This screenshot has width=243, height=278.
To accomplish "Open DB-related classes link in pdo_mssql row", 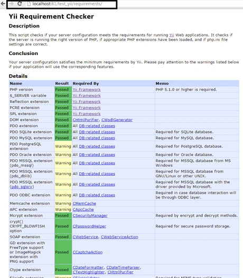I will click(97, 163).
